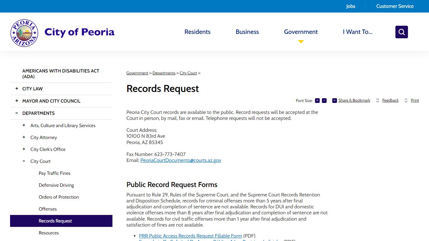429x241 pixels.
Task: Open Resources sidebar page
Action: pyautogui.click(x=49, y=233)
